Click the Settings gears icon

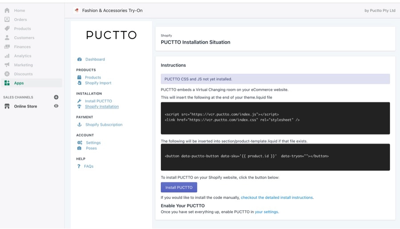point(80,142)
